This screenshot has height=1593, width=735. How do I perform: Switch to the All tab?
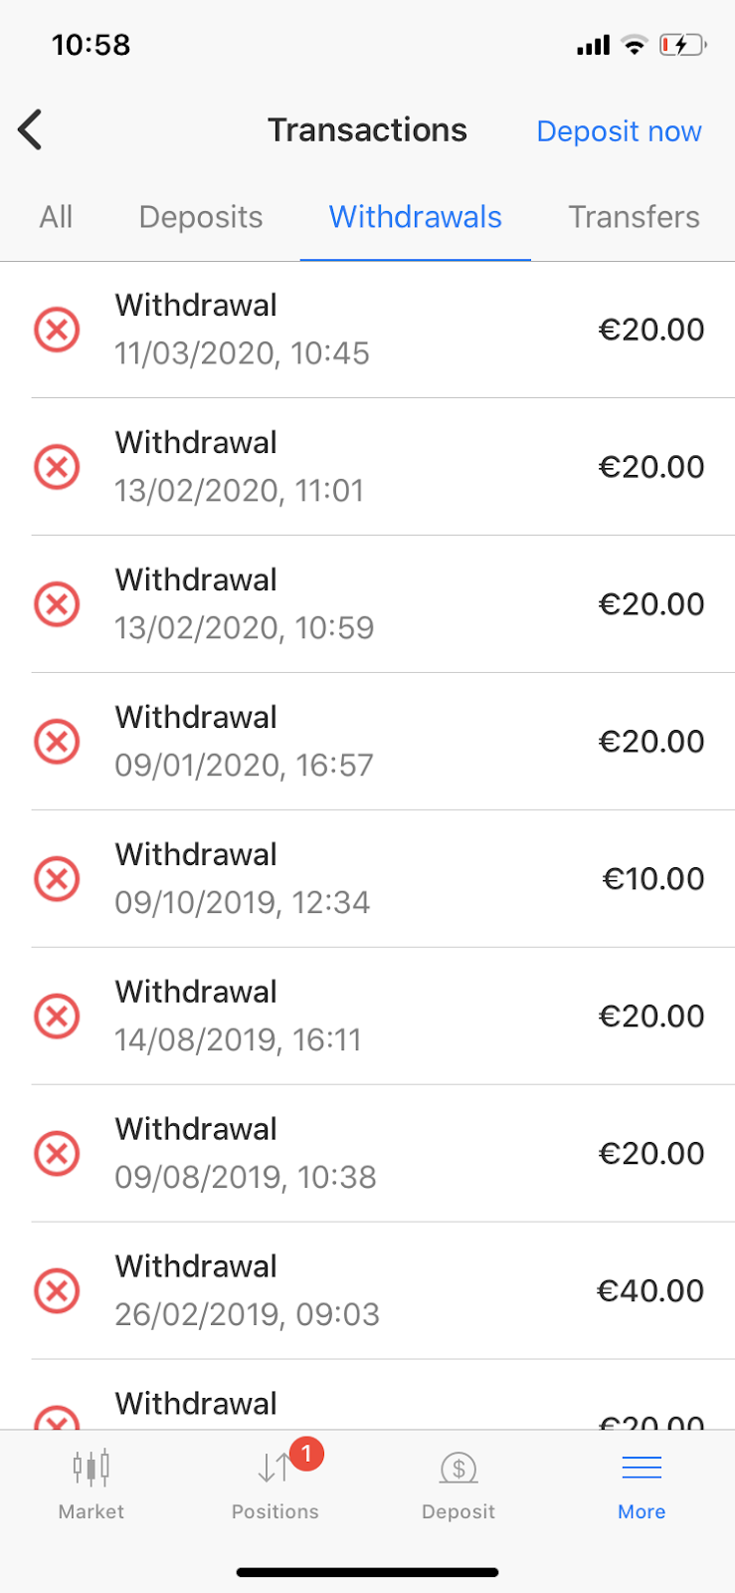[56, 217]
